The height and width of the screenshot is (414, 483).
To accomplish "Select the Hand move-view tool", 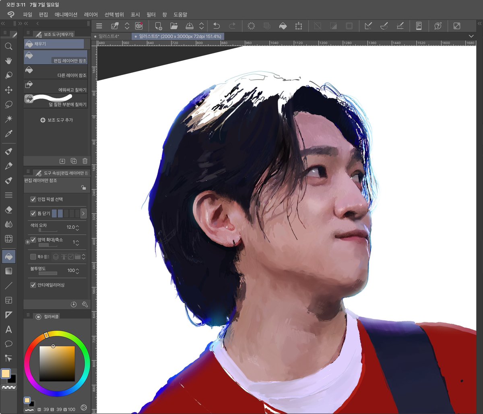I will coord(8,61).
